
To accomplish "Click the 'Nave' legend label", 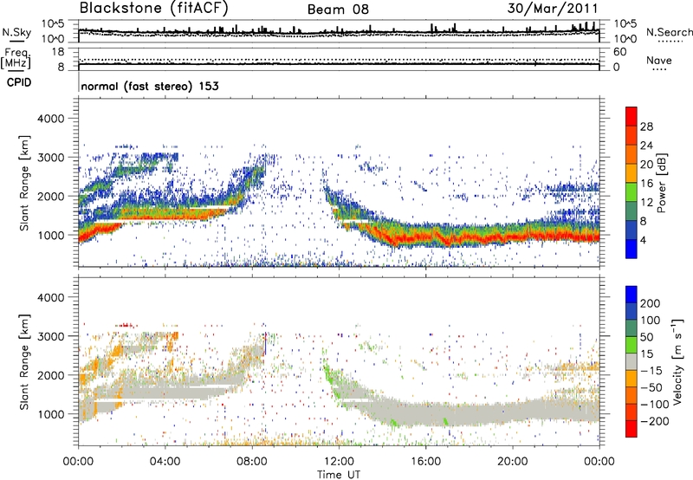I will pyautogui.click(x=659, y=61).
